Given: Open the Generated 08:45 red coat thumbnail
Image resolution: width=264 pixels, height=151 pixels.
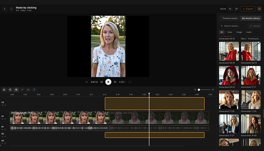Looking at the screenshot, I should (229, 51).
